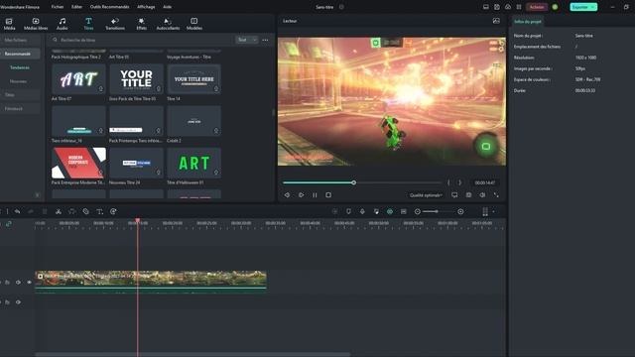Open the three-dot more options menu
The image size is (635, 357).
click(x=265, y=40)
